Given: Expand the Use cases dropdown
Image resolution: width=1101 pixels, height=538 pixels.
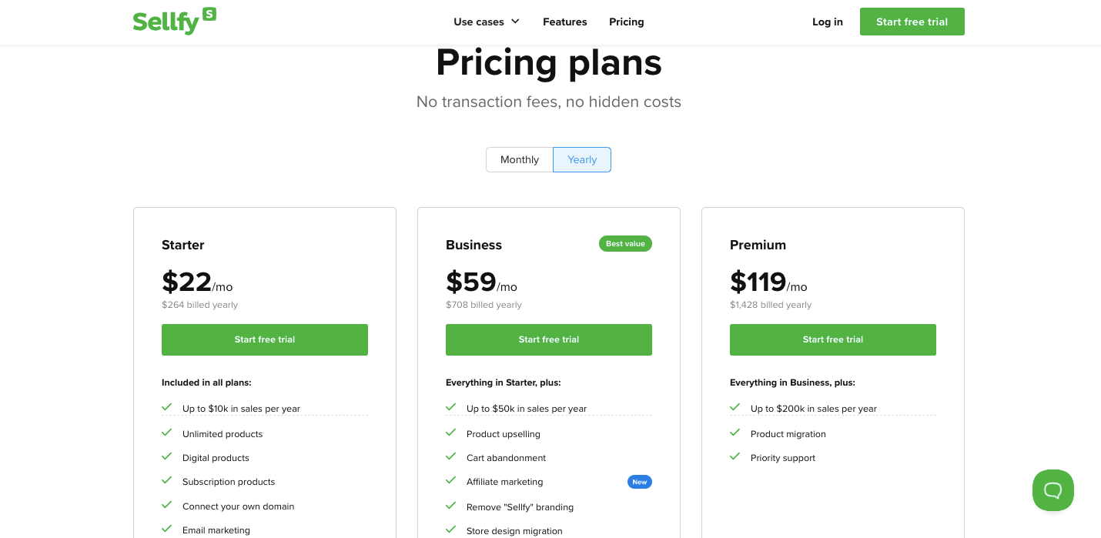Looking at the screenshot, I should coord(487,22).
